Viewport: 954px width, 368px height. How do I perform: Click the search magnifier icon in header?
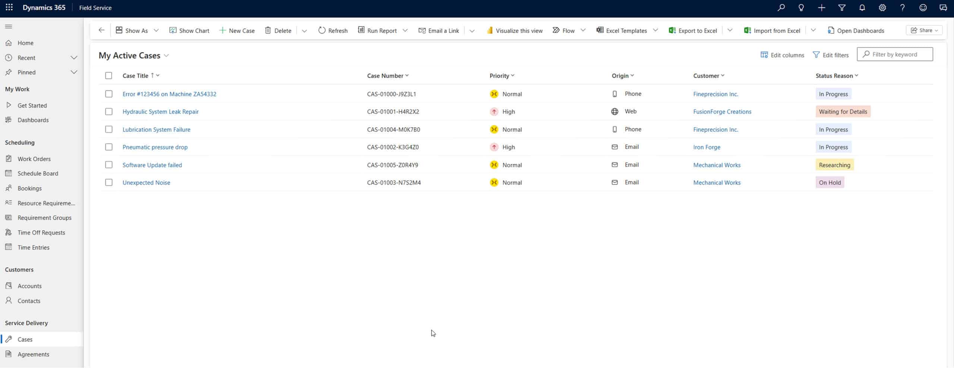pos(781,7)
